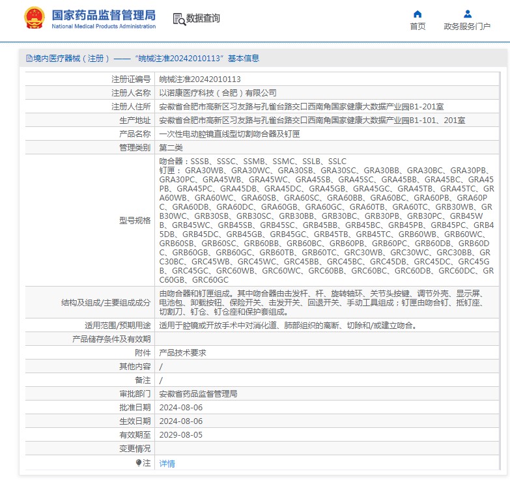Click 产品技术要求 attachment value

click(x=182, y=353)
